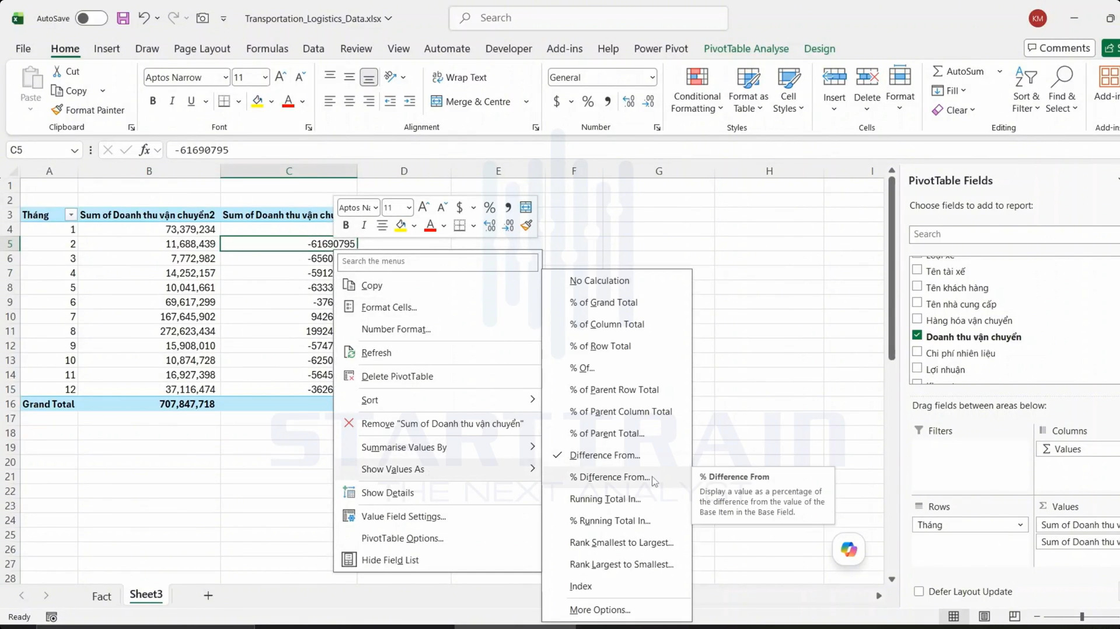
Task: Uncheck Doanh thu vận chuyển field
Action: (917, 335)
